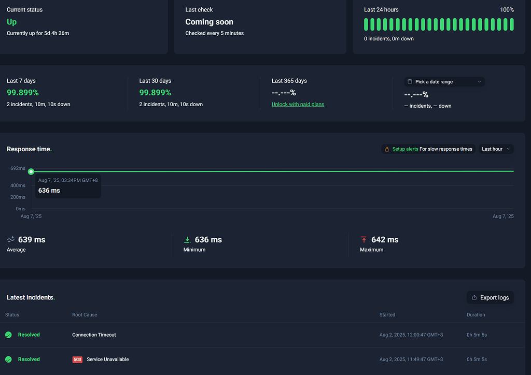Screen dimensions: 531x375
Task: Click the Coming soon last check text
Action: 209,22
